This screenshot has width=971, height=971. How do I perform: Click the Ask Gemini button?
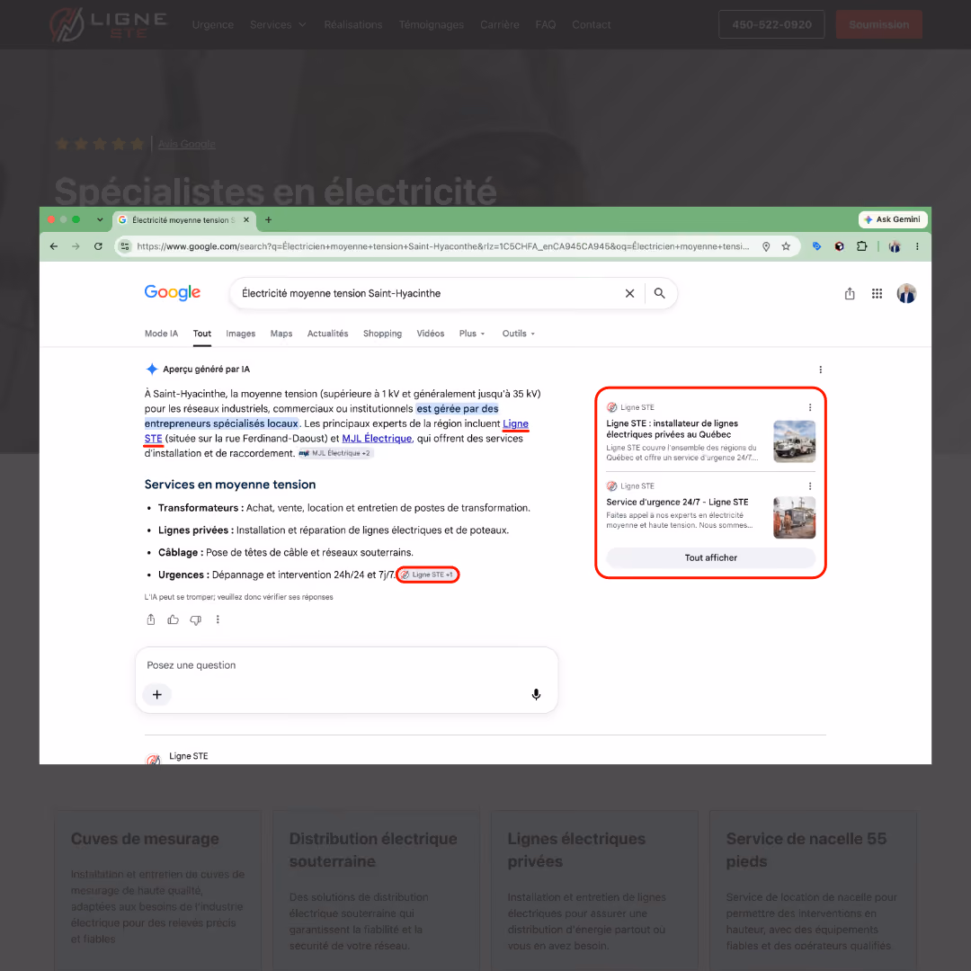pyautogui.click(x=893, y=219)
